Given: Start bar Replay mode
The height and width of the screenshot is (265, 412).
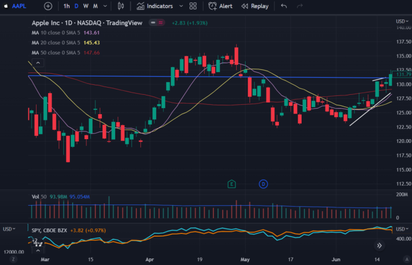Looking at the screenshot, I should (x=255, y=6).
